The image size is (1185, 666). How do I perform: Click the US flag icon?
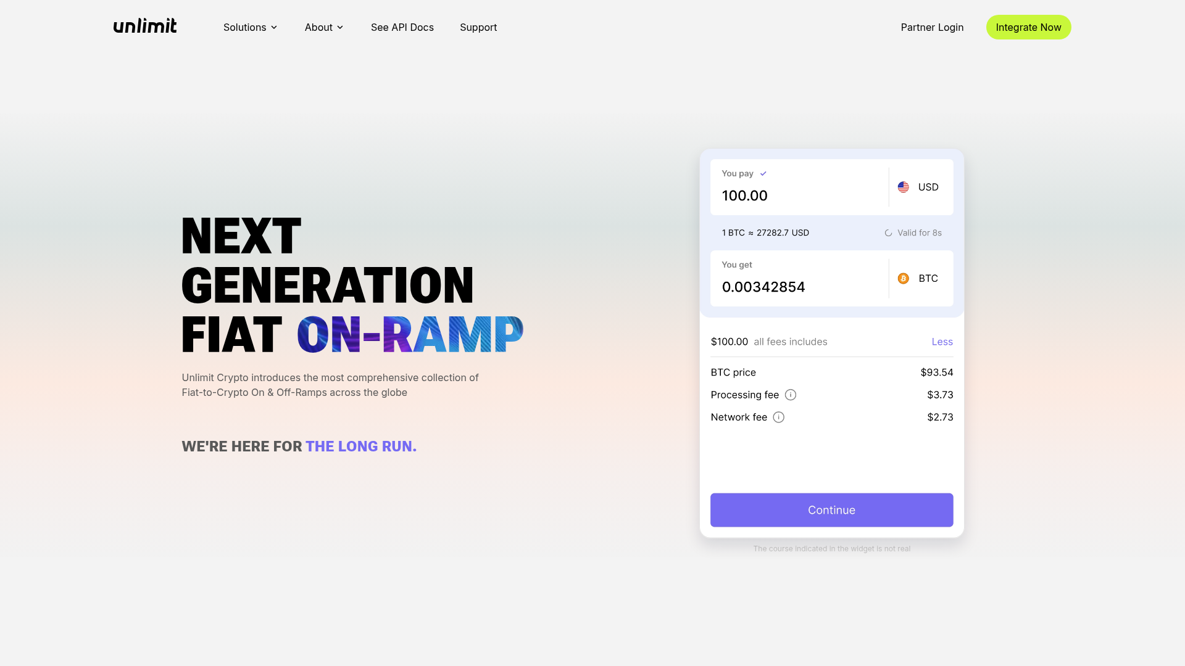click(903, 187)
